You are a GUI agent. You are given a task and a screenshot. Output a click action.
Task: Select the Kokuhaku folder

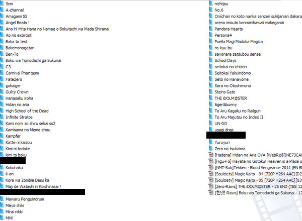tap(14, 168)
